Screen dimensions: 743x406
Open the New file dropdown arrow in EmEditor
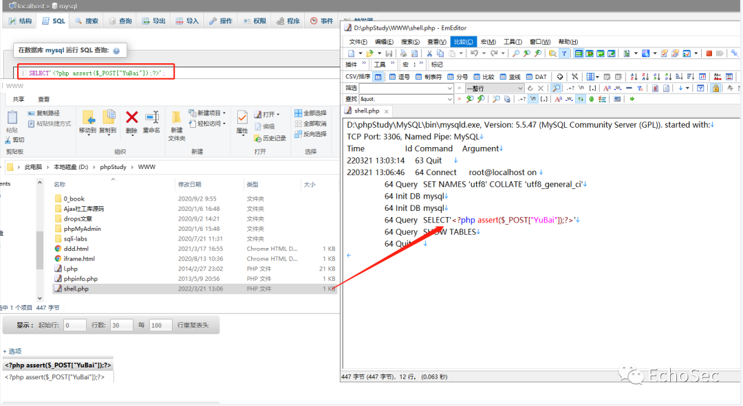tap(360, 53)
